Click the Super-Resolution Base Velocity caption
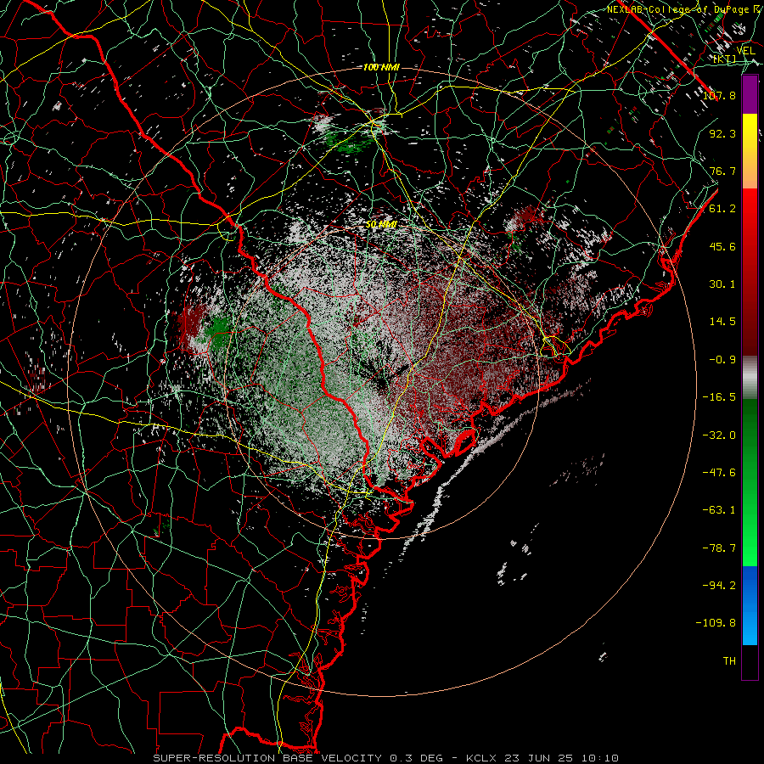 [x=386, y=758]
